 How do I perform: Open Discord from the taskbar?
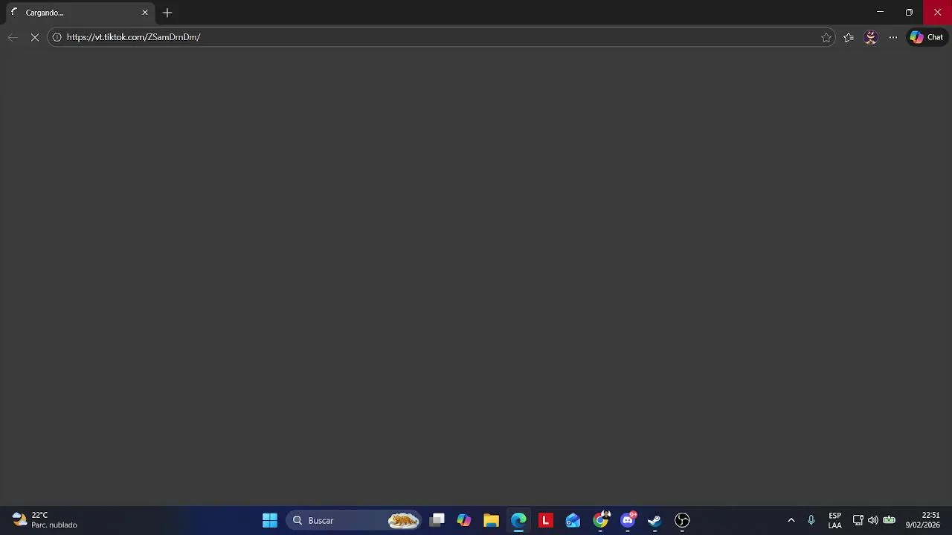tap(628, 520)
